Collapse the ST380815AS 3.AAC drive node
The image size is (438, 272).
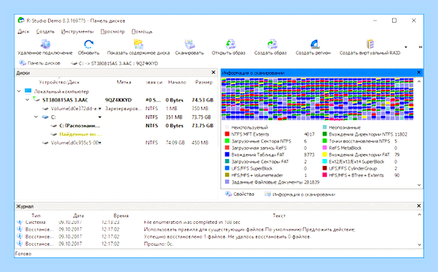click(28, 100)
